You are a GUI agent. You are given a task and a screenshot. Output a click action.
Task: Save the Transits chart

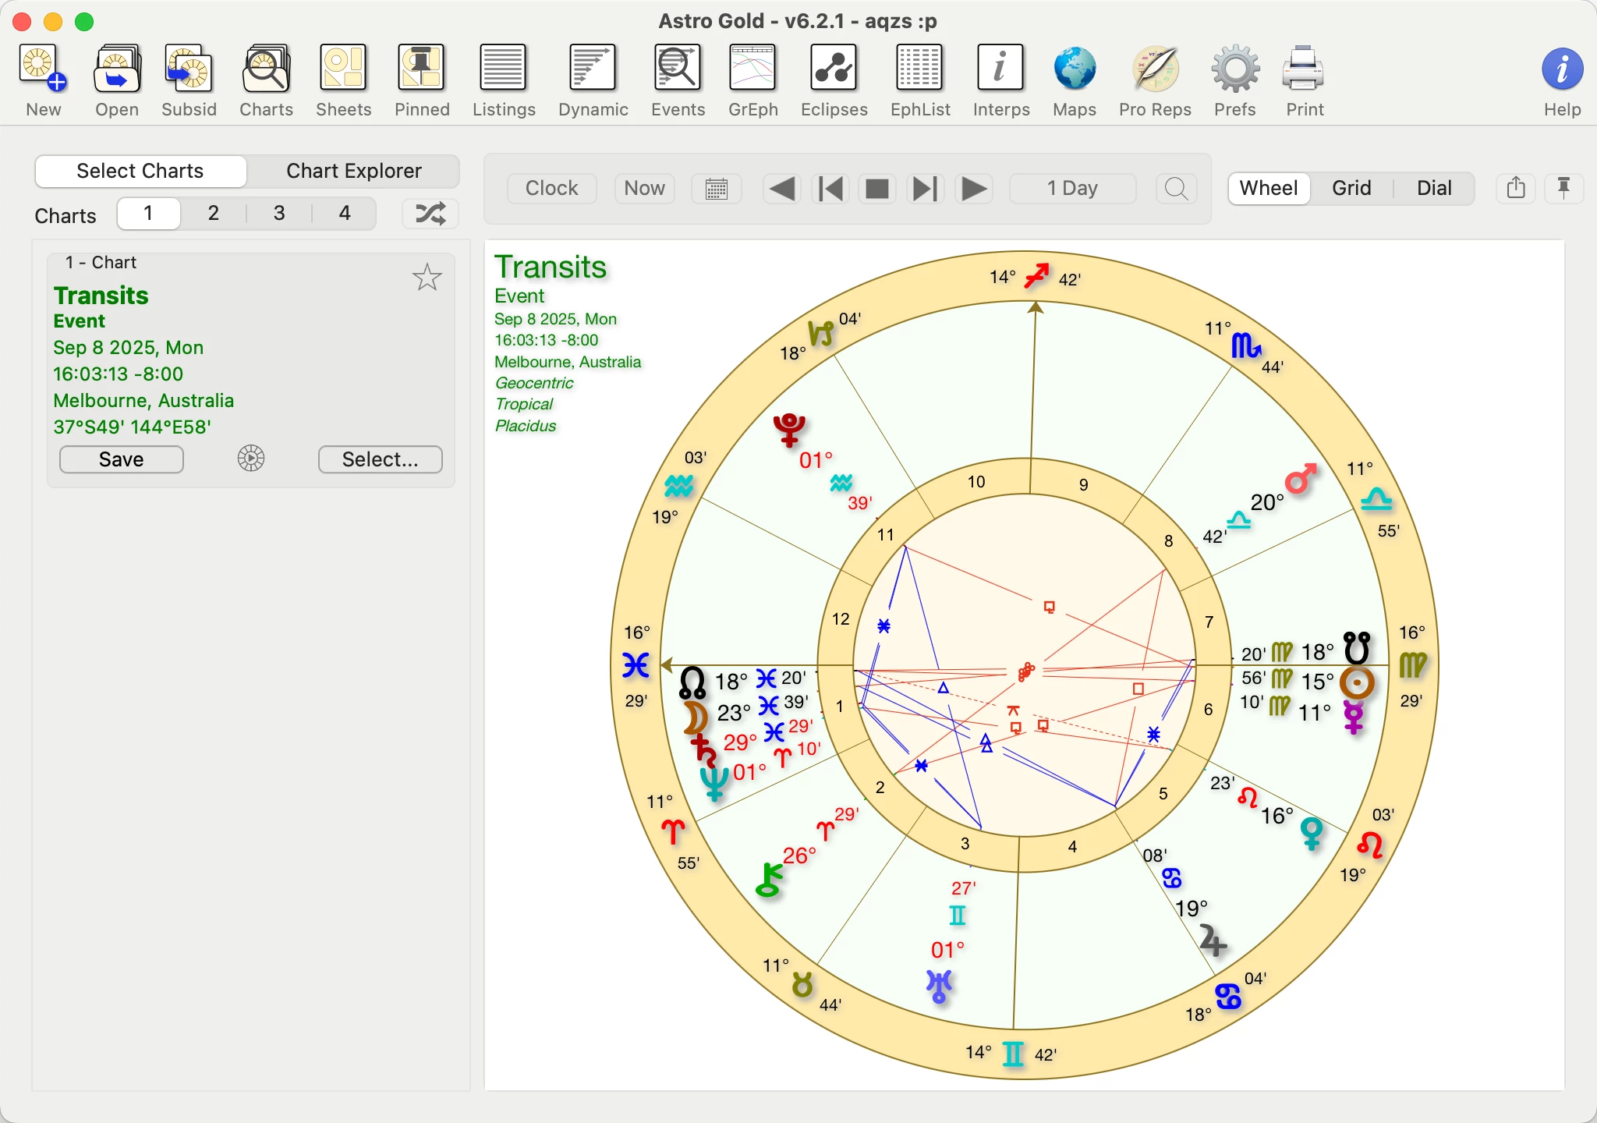(x=120, y=459)
